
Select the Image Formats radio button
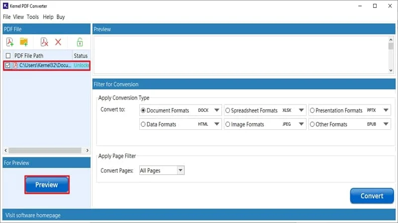(228, 124)
